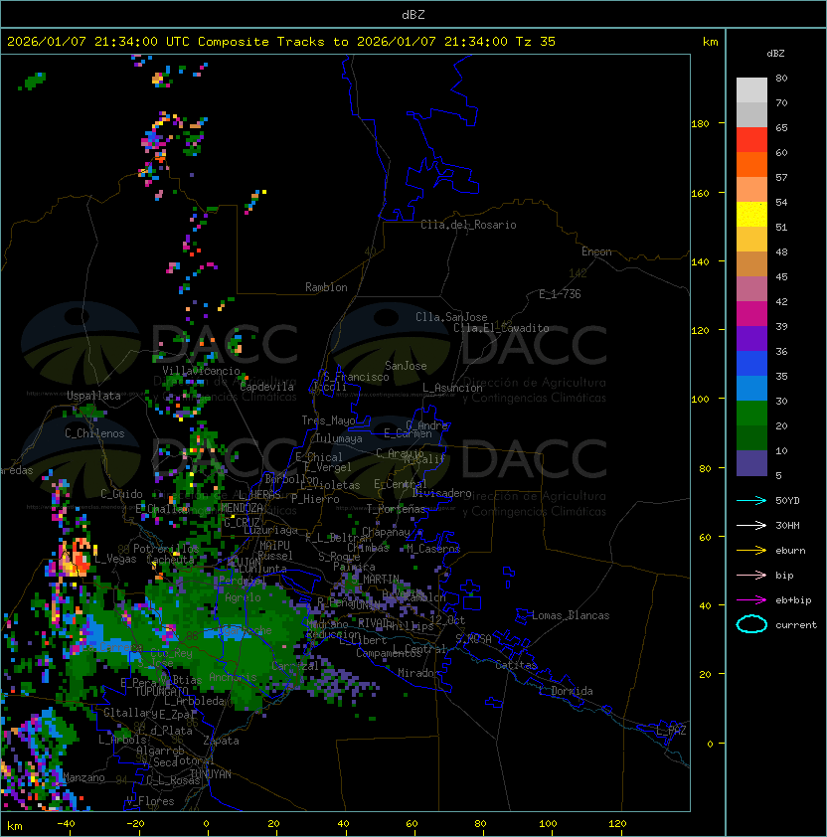Click the 'L_Asuncion' map label

452,388
